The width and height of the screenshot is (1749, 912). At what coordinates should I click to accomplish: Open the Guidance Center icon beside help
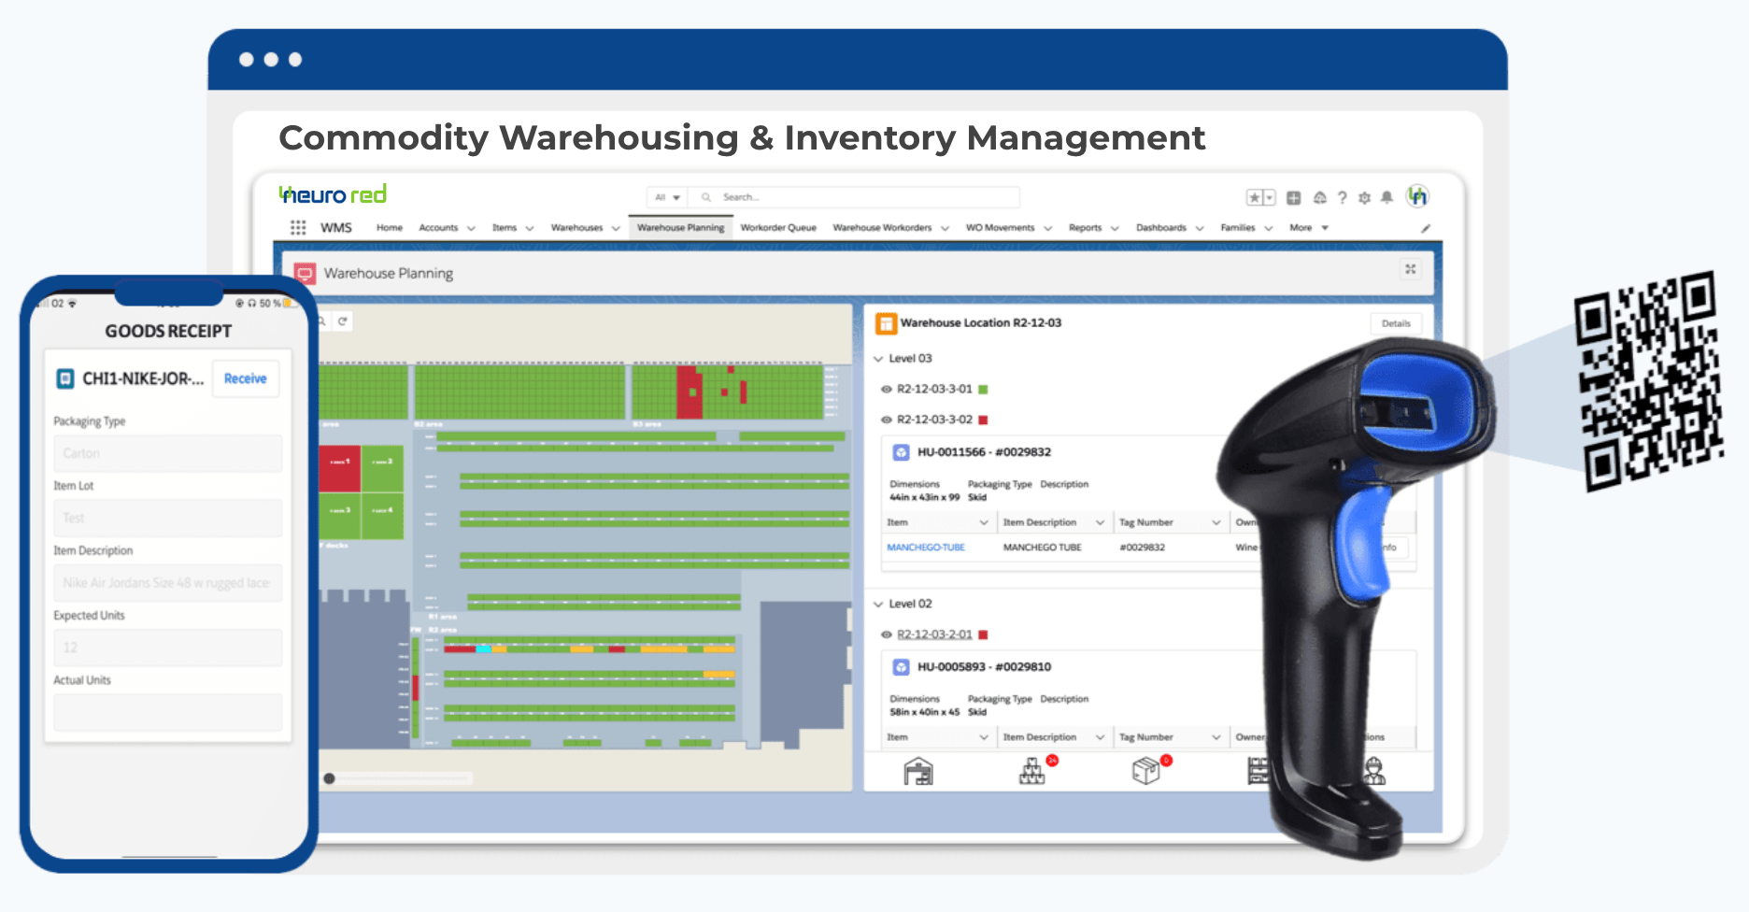click(x=1320, y=197)
